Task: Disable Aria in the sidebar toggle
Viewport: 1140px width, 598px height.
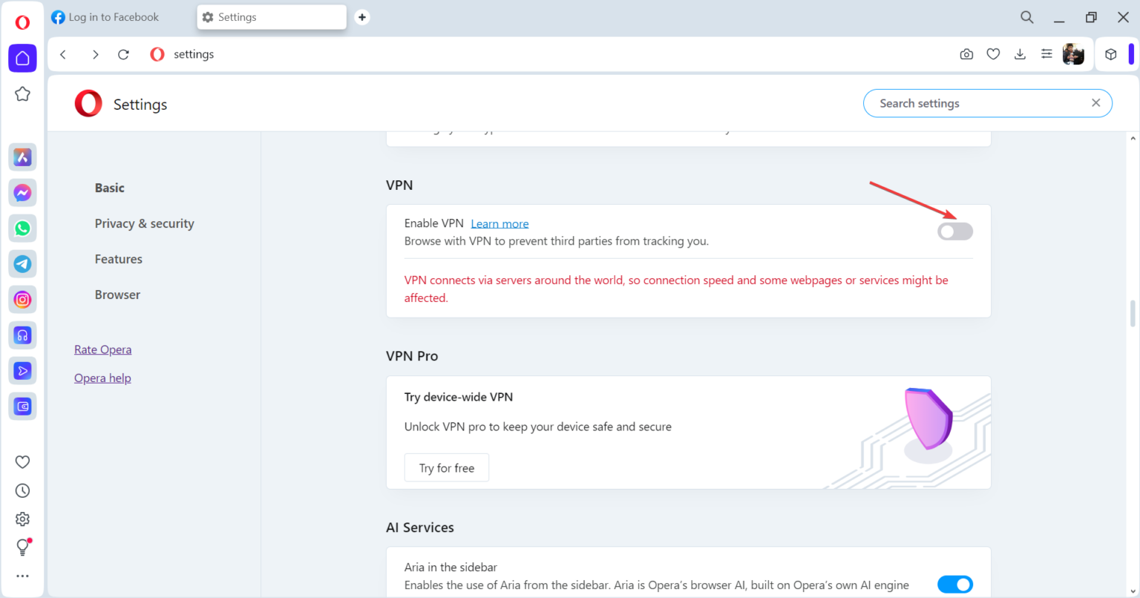Action: pyautogui.click(x=954, y=584)
